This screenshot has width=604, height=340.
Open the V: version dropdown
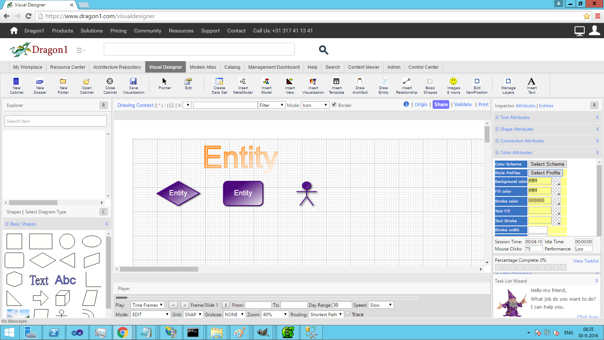pos(187,105)
